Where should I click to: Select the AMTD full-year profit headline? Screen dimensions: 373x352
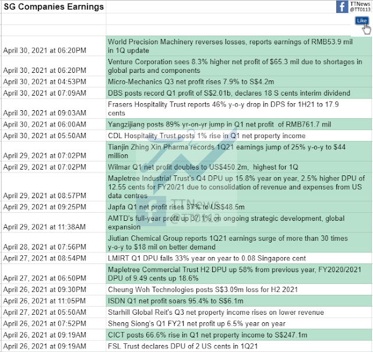pyautogui.click(x=238, y=223)
